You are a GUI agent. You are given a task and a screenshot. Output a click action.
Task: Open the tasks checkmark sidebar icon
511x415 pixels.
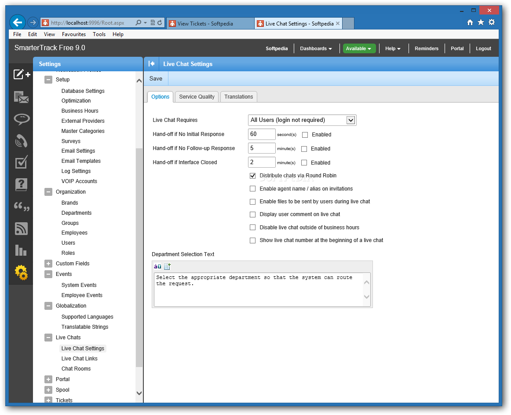pyautogui.click(x=21, y=162)
